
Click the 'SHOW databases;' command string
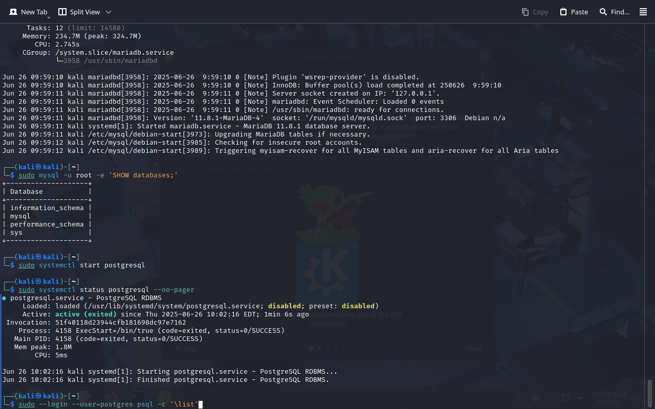coord(143,175)
